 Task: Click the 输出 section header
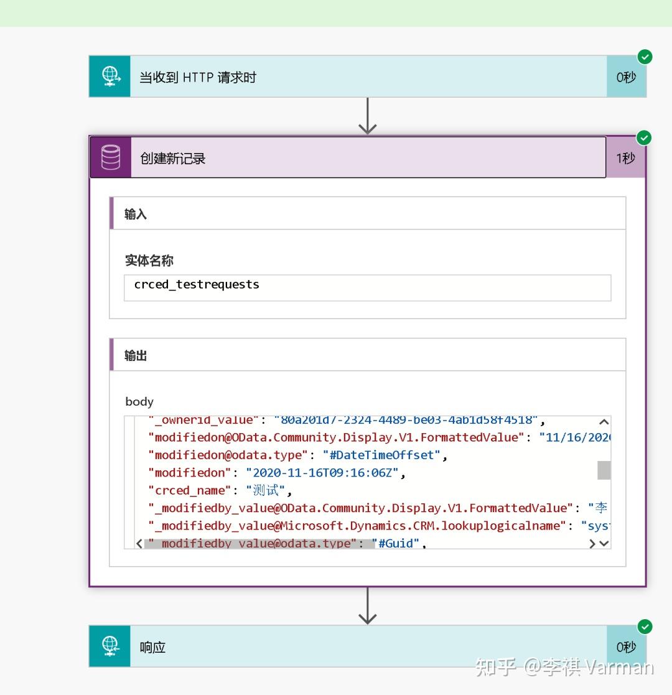pos(368,355)
